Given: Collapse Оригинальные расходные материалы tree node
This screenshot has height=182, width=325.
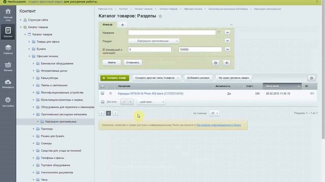Looking at the screenshot, I should (x=34, y=114).
